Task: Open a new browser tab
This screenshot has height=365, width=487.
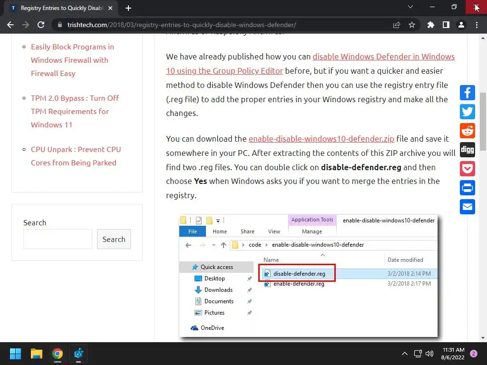Action: [x=128, y=8]
